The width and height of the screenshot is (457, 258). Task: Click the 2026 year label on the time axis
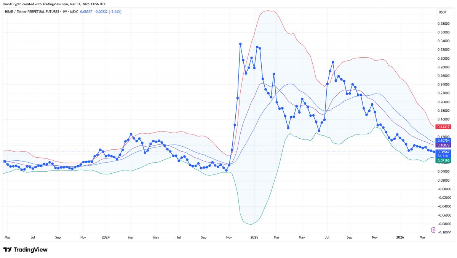coord(400,237)
